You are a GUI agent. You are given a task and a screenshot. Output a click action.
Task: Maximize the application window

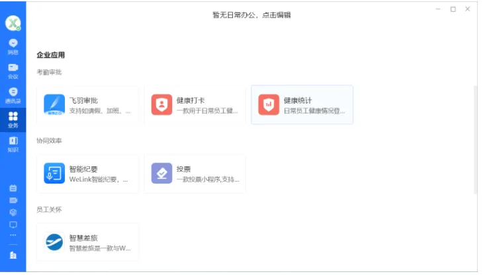[453, 9]
